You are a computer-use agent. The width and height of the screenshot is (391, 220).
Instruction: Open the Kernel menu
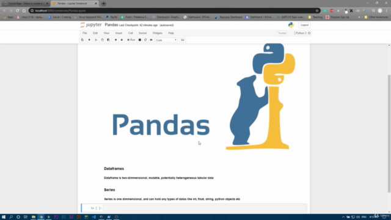142,33
